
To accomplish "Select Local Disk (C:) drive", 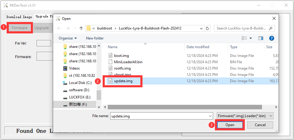I will (80, 83).
